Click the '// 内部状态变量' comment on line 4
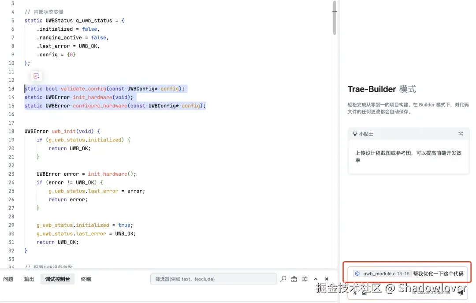476x303 pixels. (44, 12)
